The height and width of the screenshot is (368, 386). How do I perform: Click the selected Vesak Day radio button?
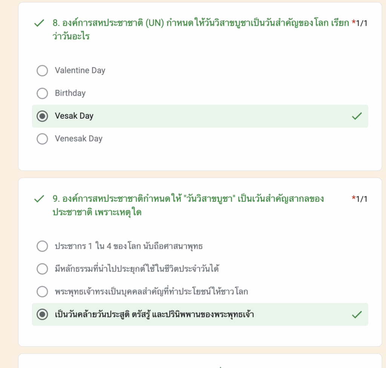[x=42, y=116]
